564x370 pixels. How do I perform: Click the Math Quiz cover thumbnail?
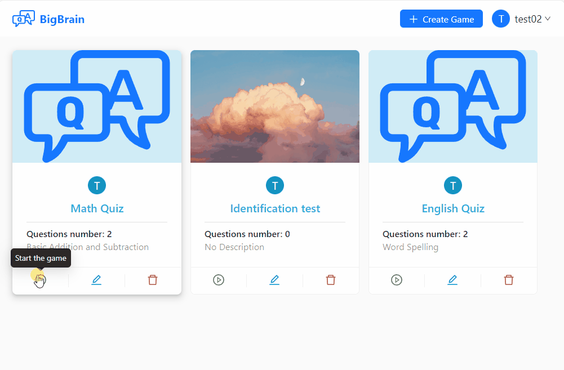[x=97, y=106]
